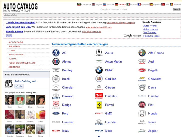Open the AUTOCATALOG sidebar menu item

coord(16,42)
